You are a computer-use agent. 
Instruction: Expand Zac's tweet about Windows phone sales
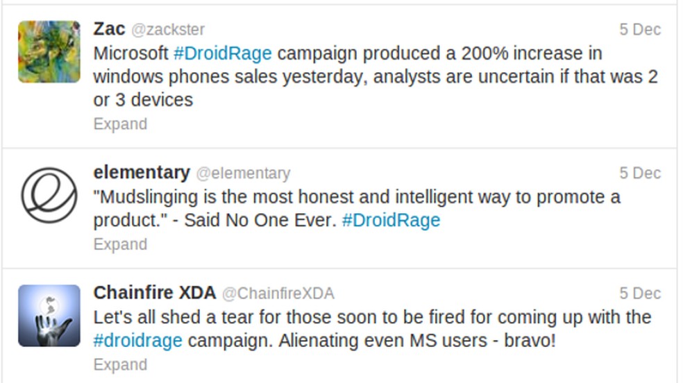(x=120, y=124)
